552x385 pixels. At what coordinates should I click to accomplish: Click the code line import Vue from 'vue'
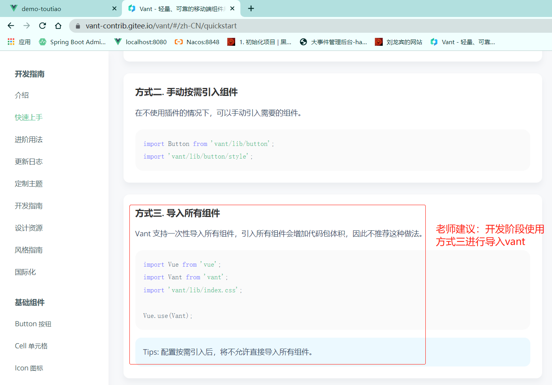[x=182, y=265]
